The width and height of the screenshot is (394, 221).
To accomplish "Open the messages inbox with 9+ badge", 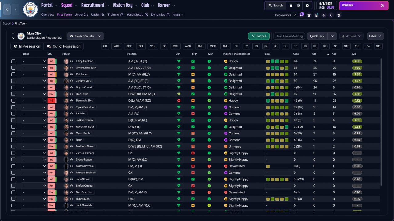I will pyautogui.click(x=302, y=15).
